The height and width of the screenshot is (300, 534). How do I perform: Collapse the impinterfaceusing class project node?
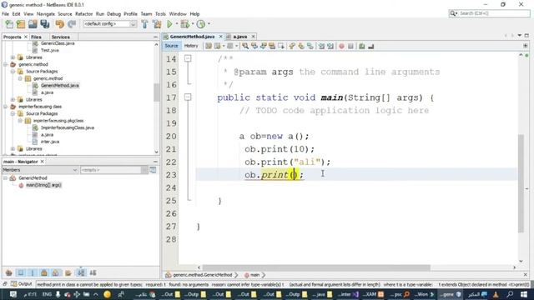(x=6, y=107)
